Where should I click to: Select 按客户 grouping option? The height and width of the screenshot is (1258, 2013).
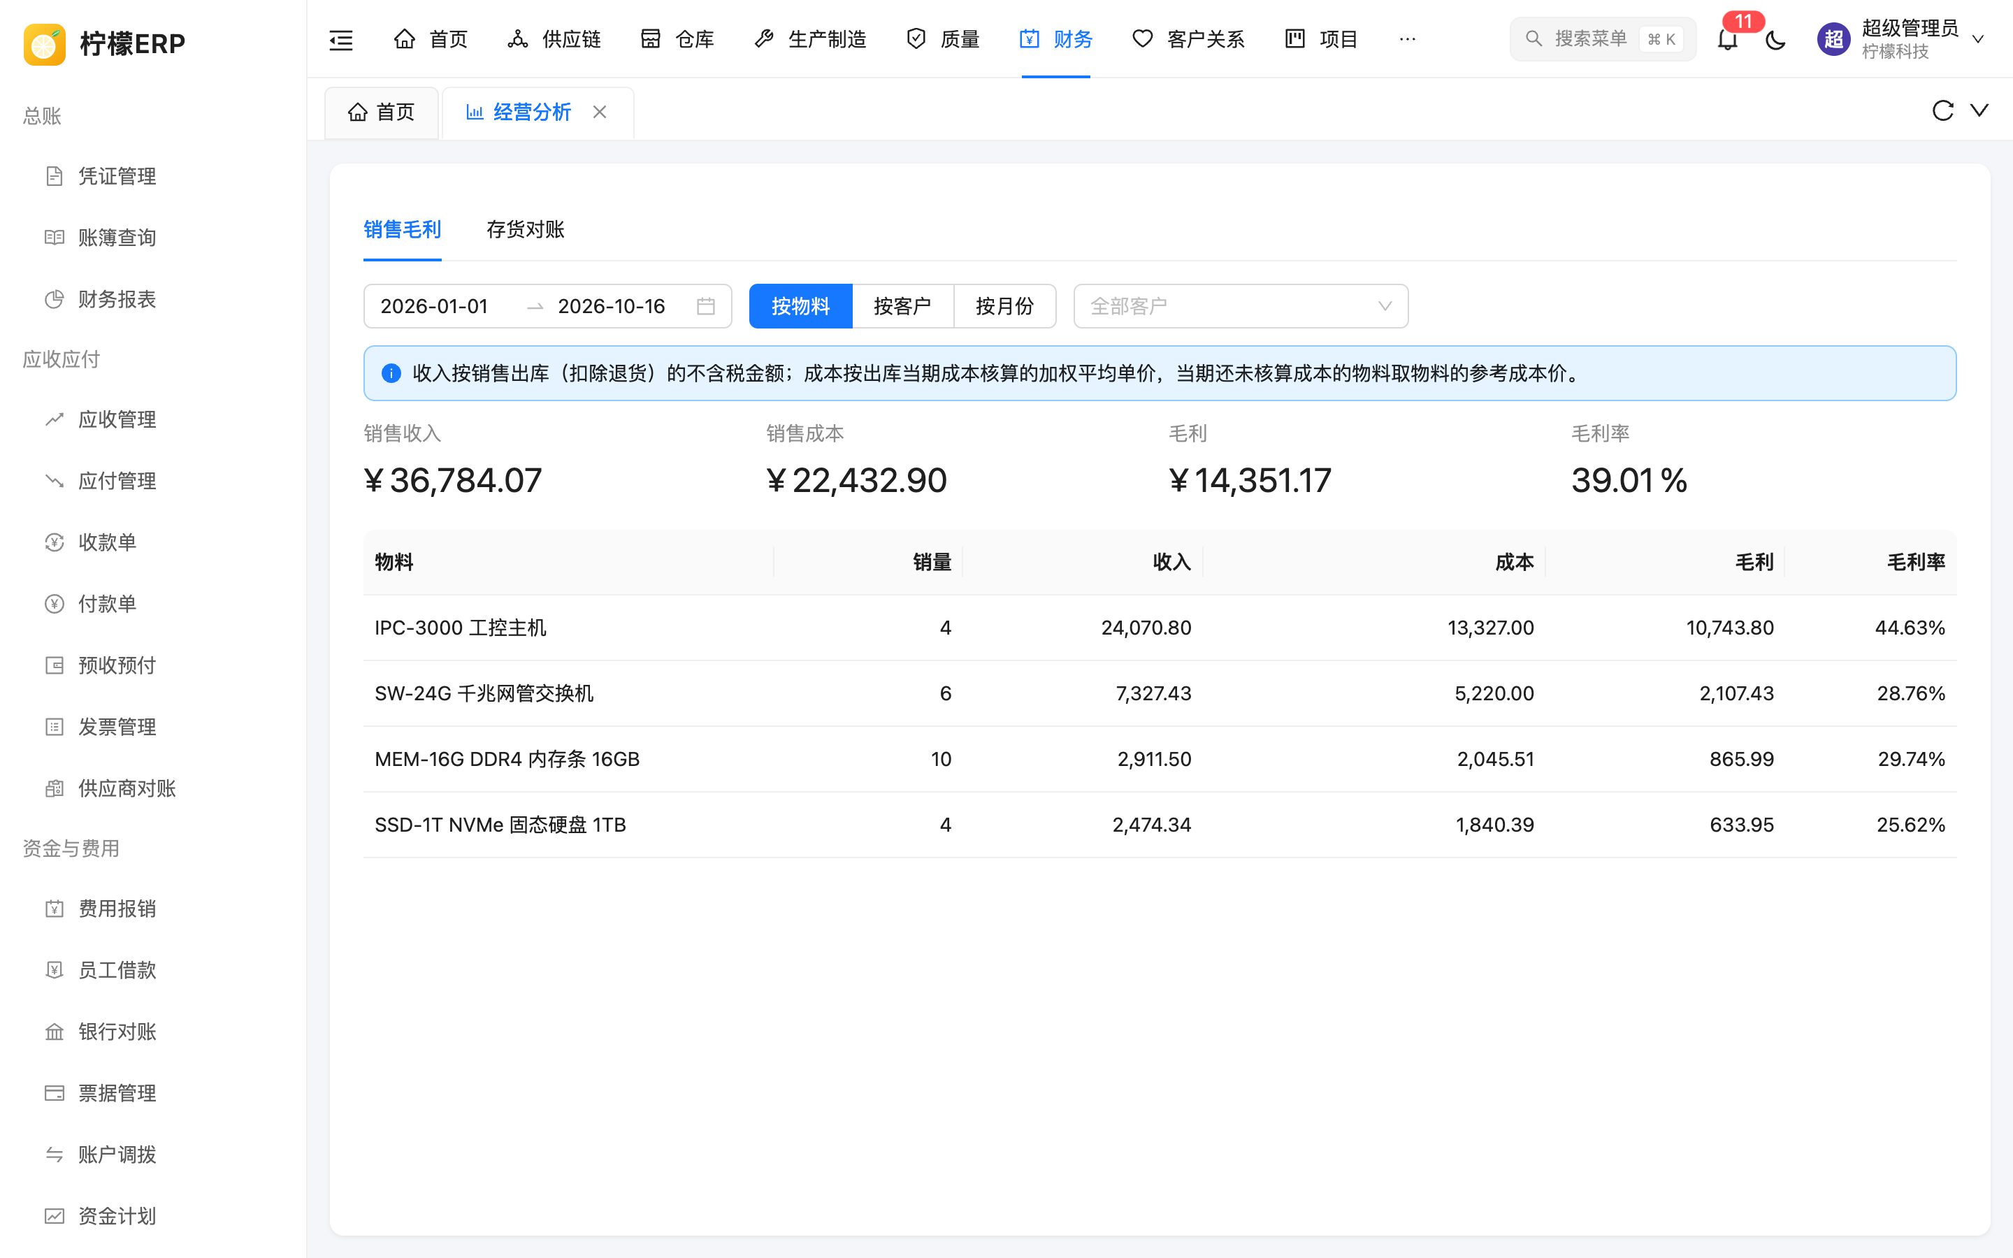(x=902, y=306)
